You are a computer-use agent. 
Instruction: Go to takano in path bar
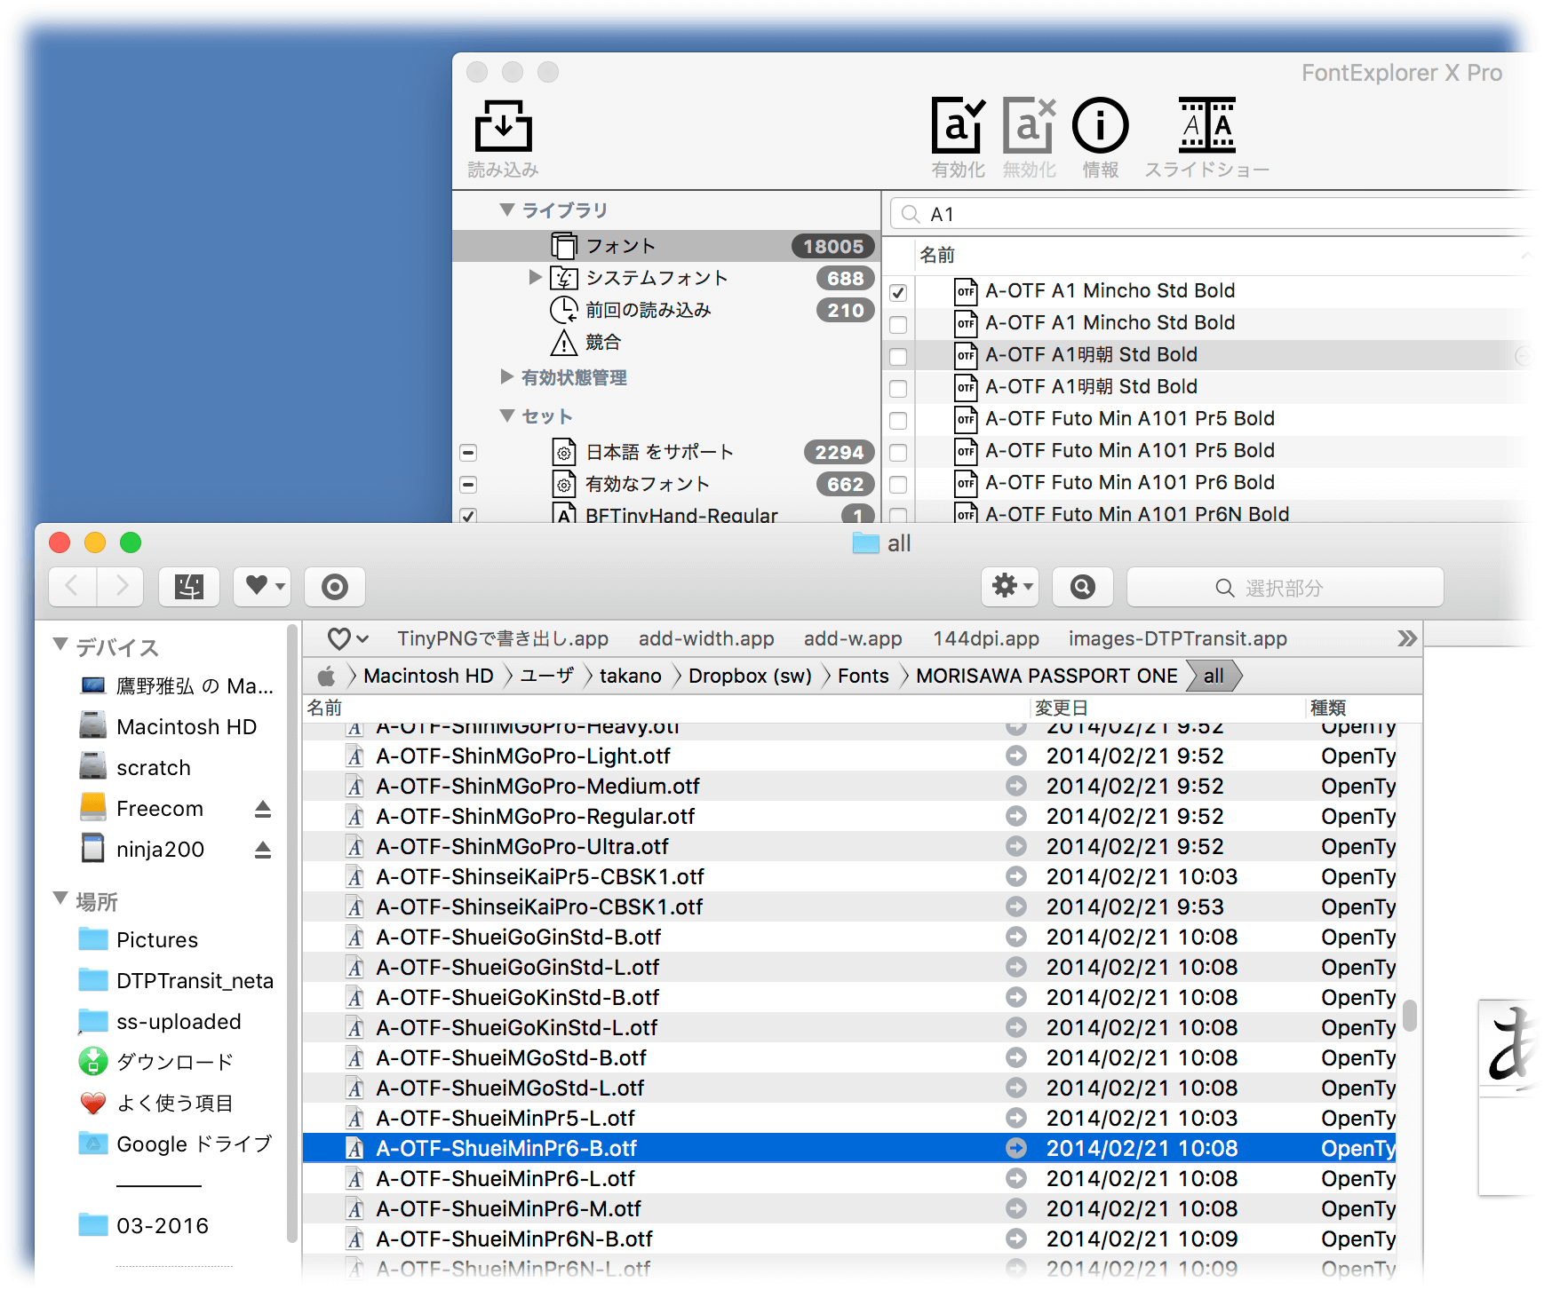pos(630,677)
